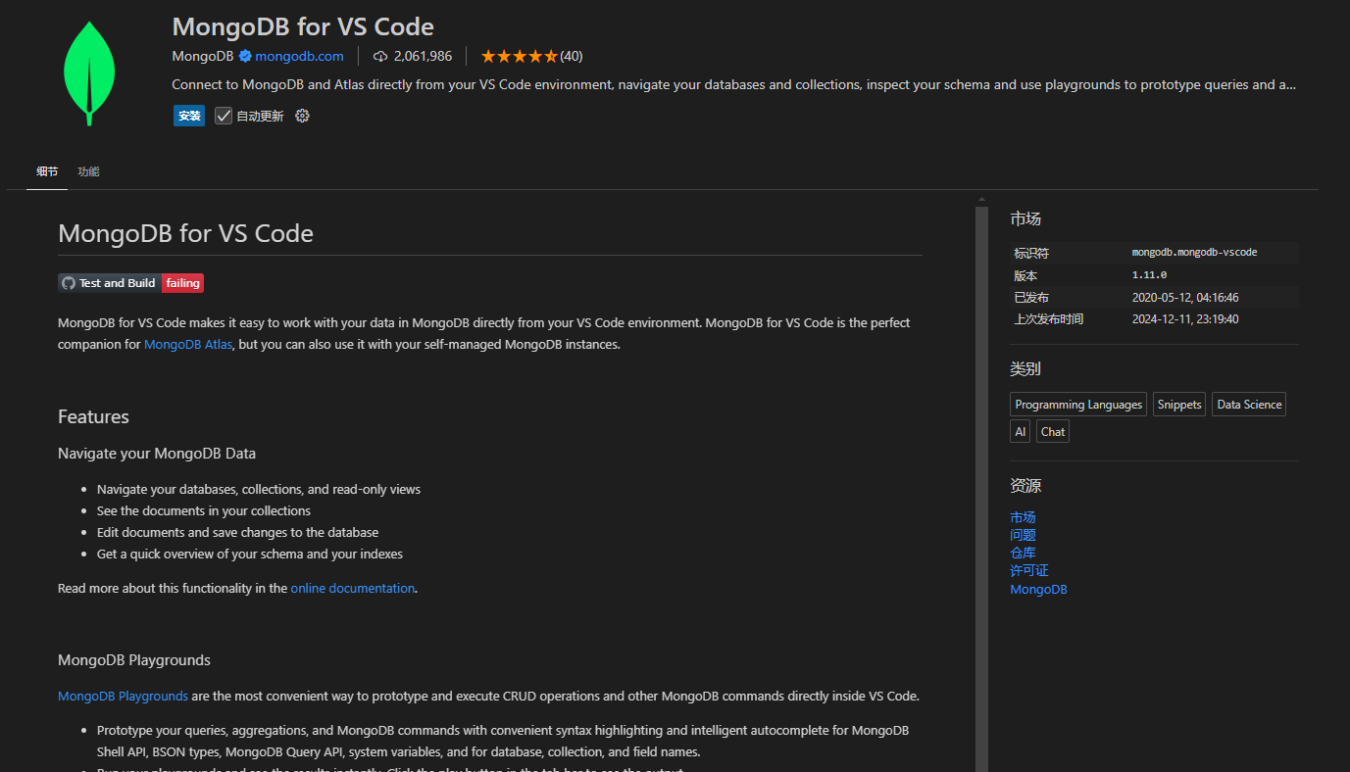The height and width of the screenshot is (772, 1350).
Task: Click the README heading MongoDB for VS Code
Action: click(185, 233)
